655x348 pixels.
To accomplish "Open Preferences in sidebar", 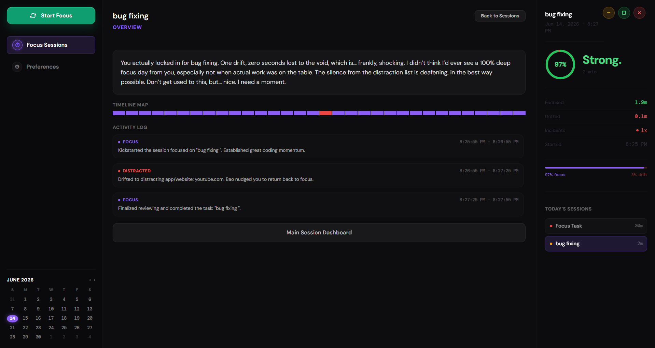I will coord(51,67).
